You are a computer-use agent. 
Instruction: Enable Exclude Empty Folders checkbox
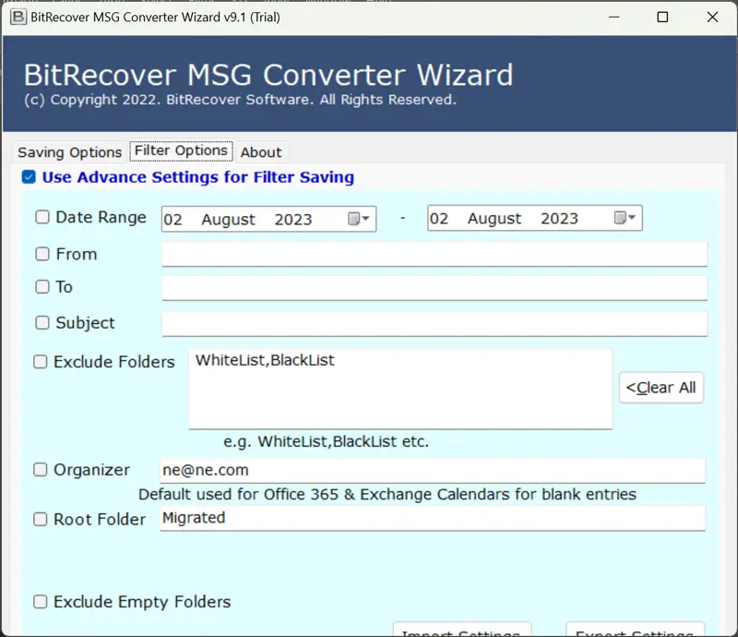pyautogui.click(x=41, y=602)
